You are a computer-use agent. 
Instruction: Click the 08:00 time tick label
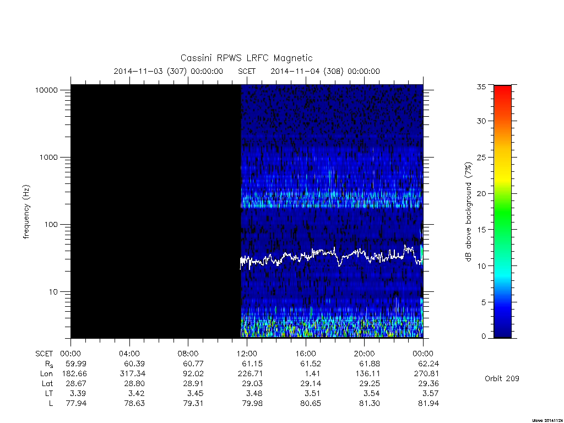(188, 354)
